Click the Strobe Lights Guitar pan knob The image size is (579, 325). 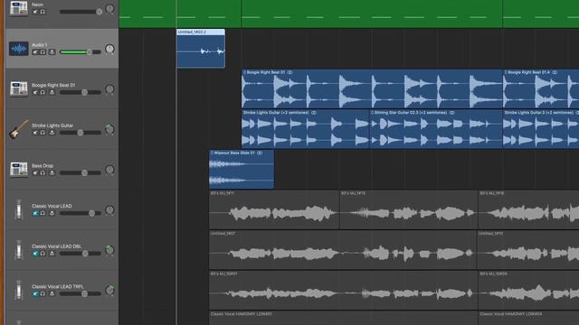109,129
